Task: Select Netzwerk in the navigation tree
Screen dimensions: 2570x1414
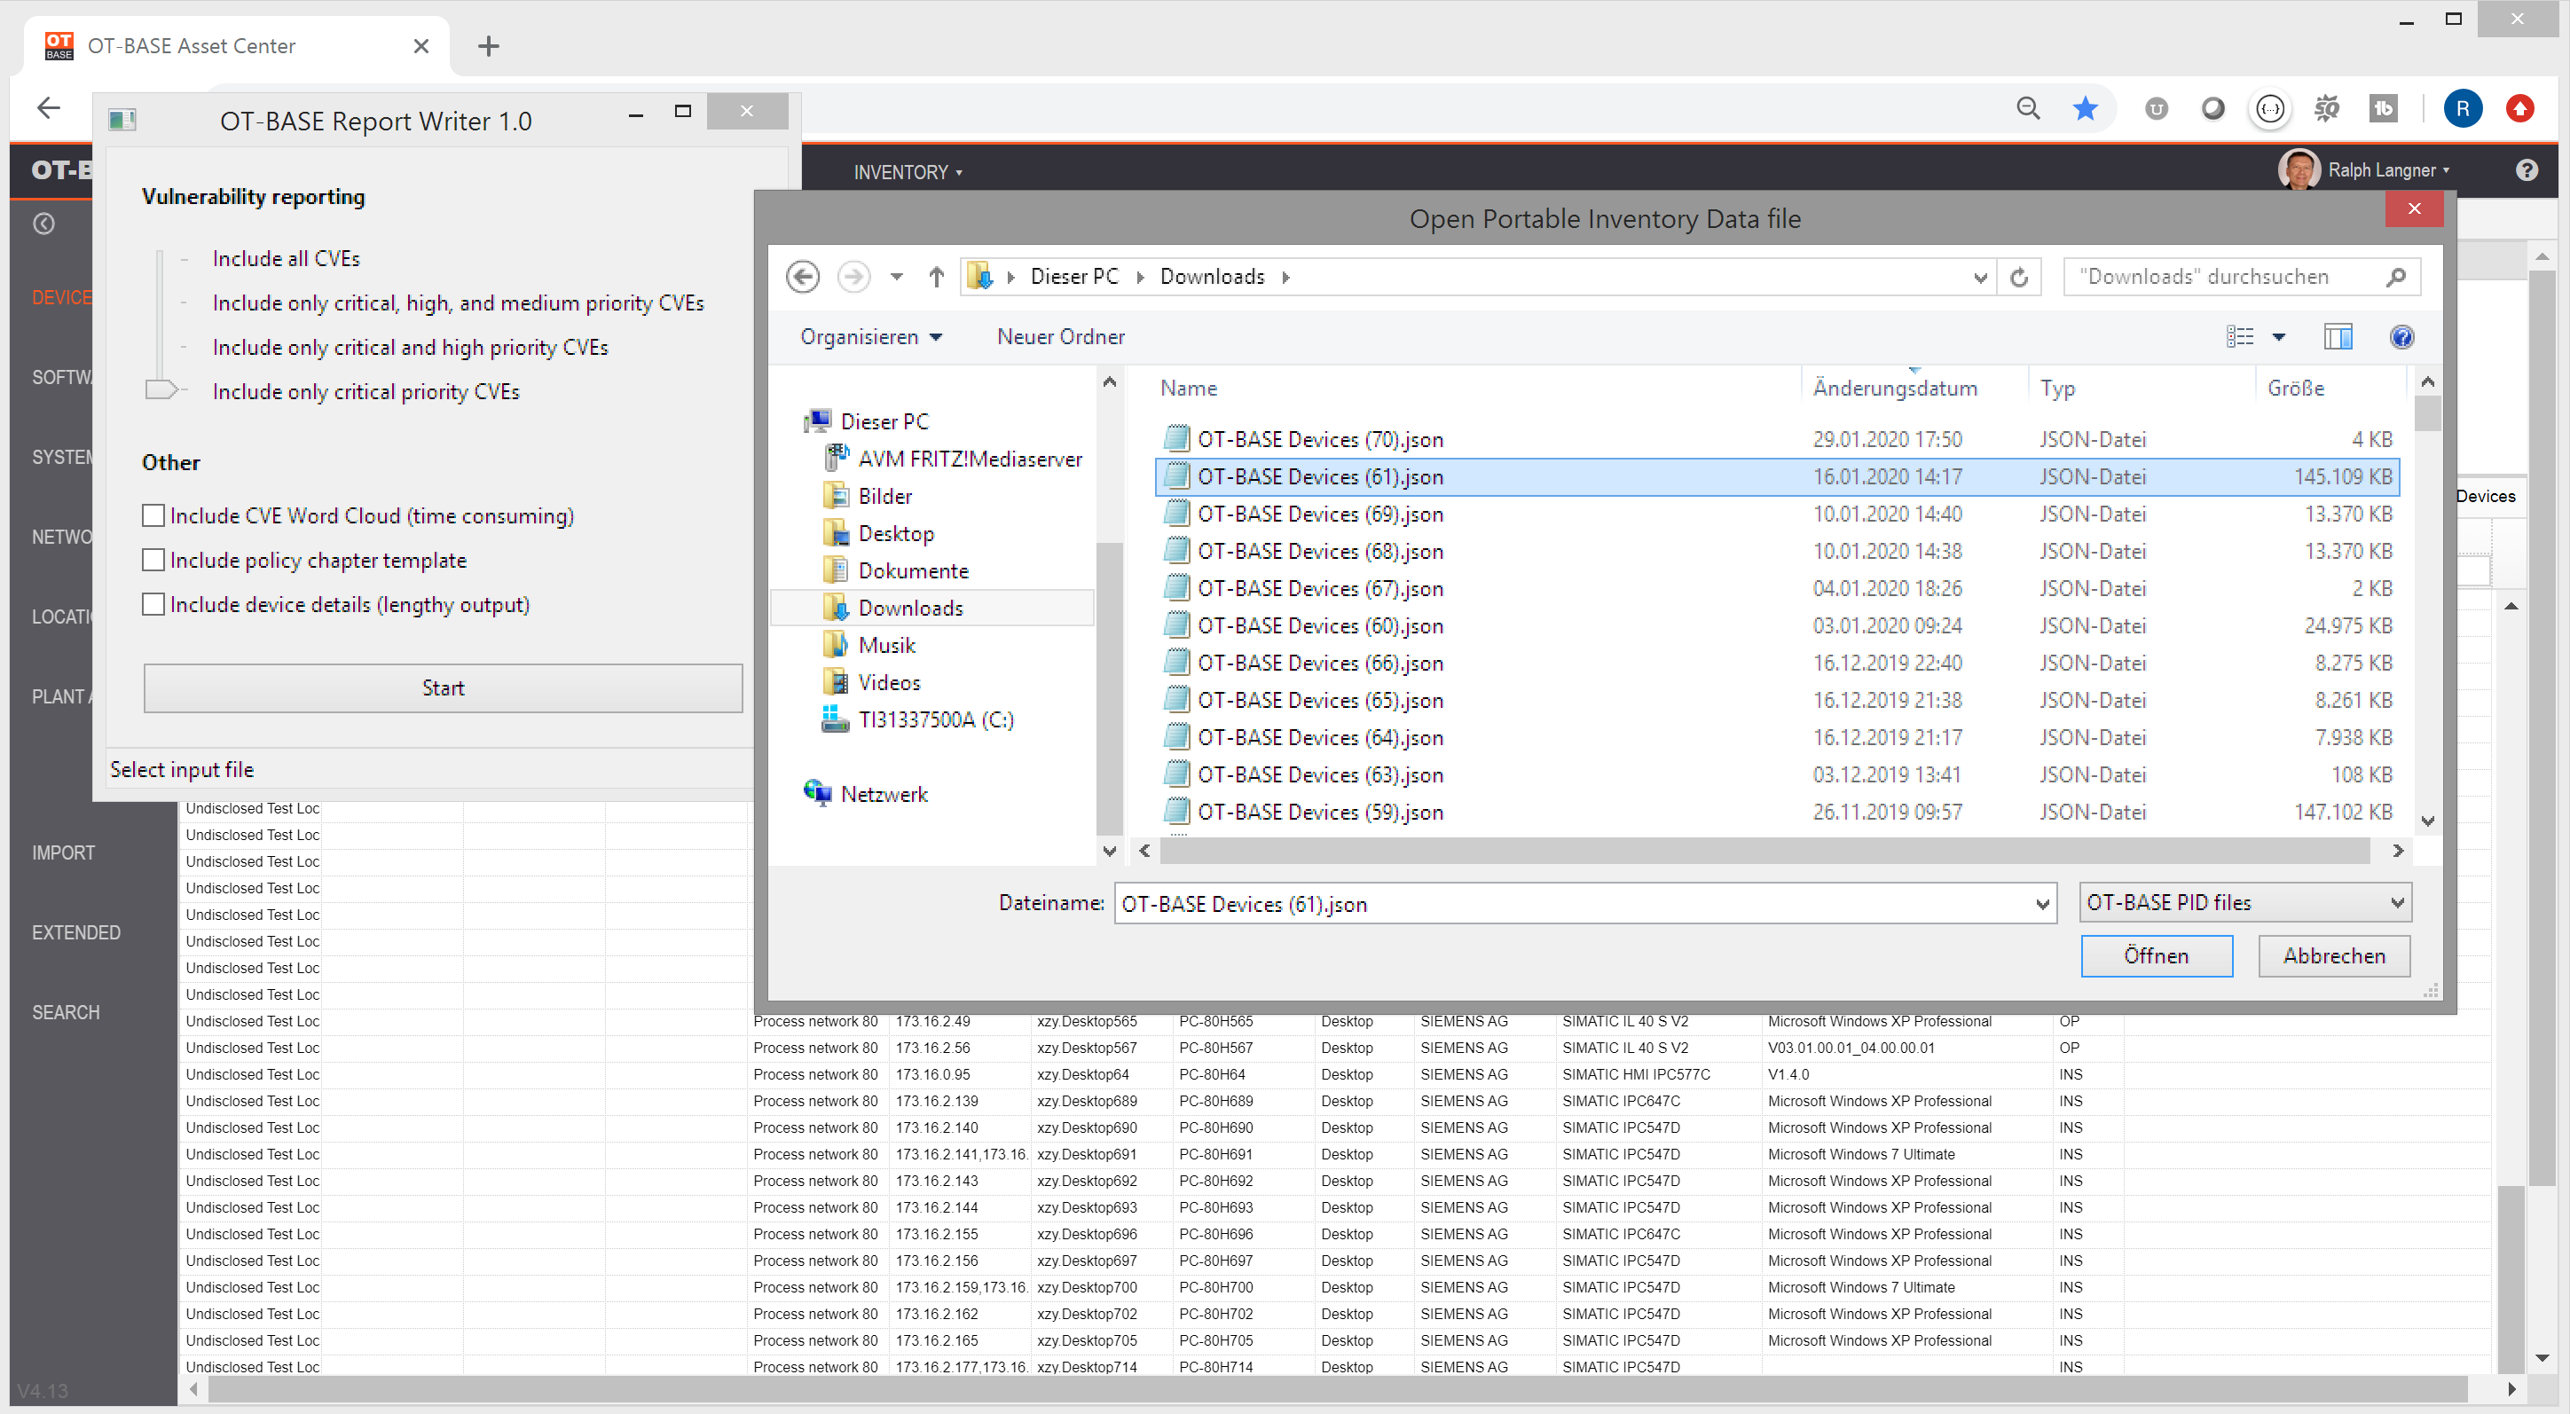Action: (884, 794)
